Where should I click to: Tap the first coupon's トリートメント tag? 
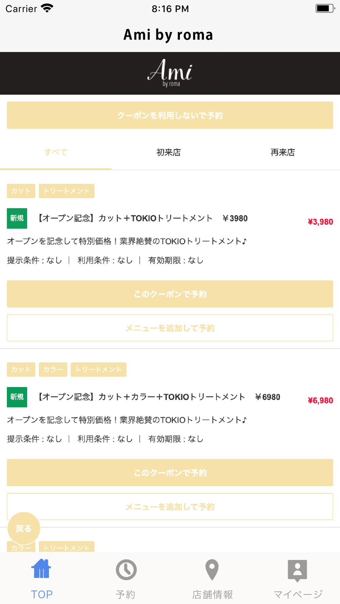67,191
